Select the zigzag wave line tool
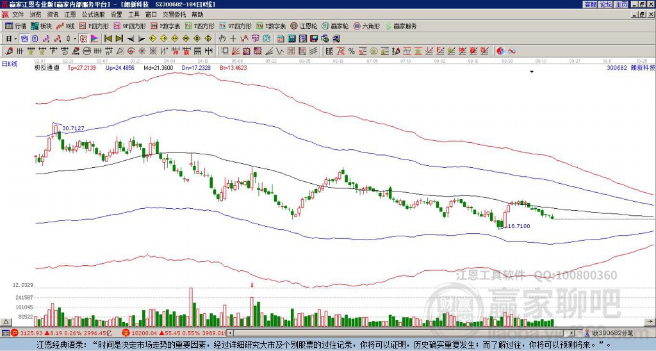 (x=279, y=51)
